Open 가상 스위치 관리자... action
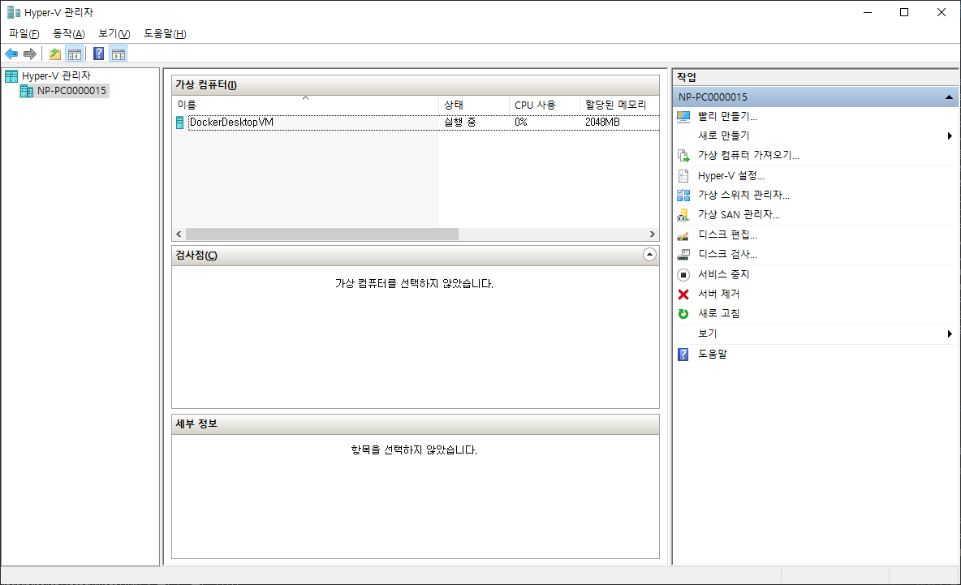Viewport: 961px width, 585px height. click(x=743, y=196)
